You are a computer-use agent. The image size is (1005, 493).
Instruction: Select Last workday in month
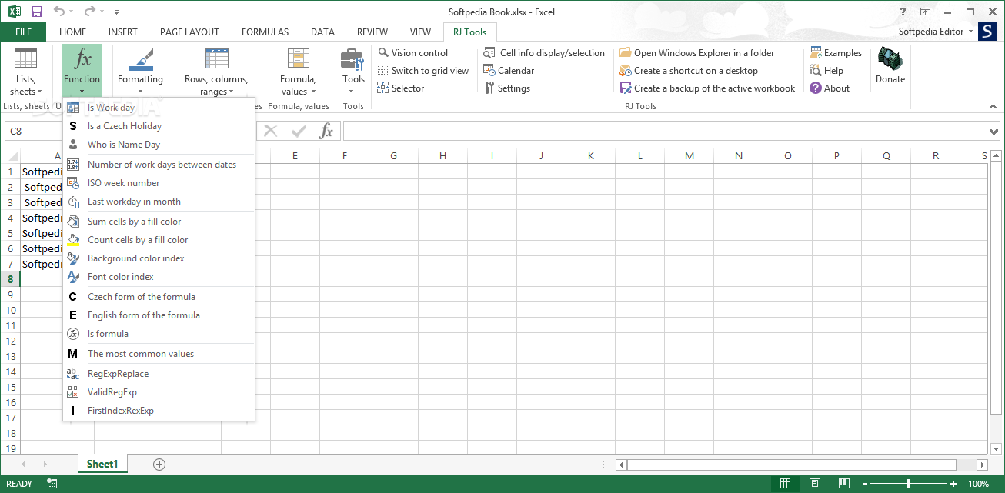pos(159,202)
